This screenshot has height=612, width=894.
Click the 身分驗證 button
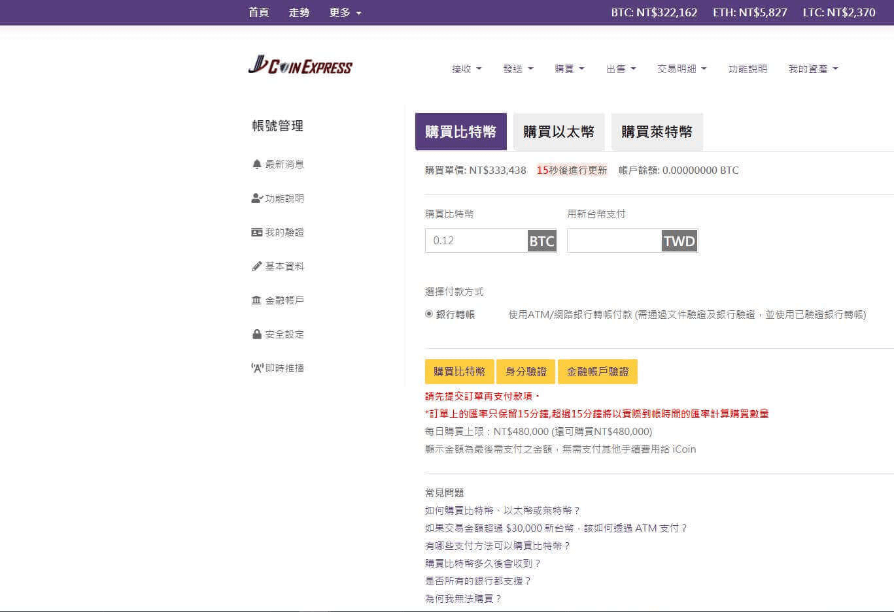click(526, 372)
